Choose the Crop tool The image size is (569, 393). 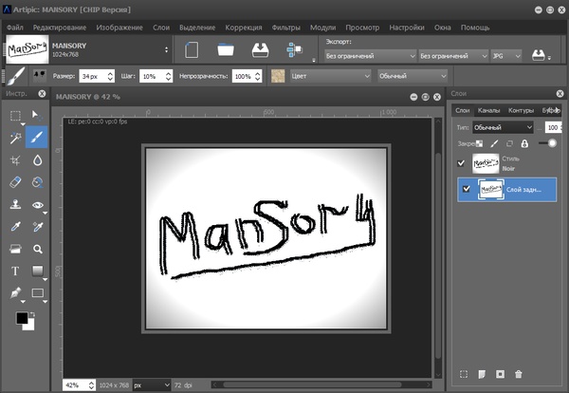tap(15, 160)
